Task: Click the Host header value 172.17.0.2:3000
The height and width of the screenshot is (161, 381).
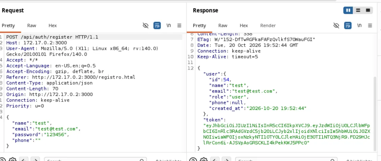Action: pos(45,43)
